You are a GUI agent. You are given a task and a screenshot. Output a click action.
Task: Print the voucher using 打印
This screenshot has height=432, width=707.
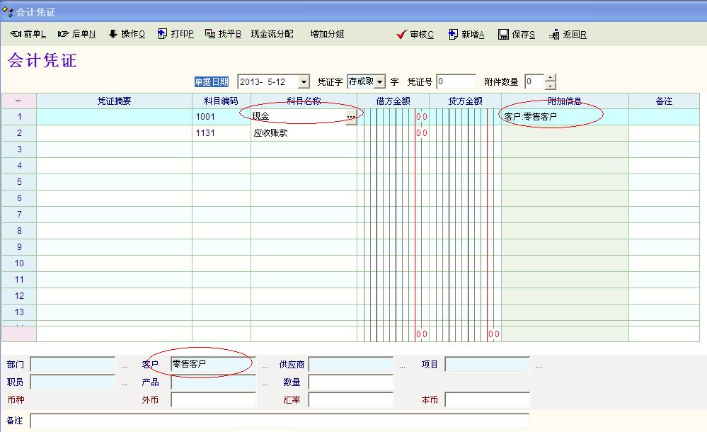pos(162,34)
